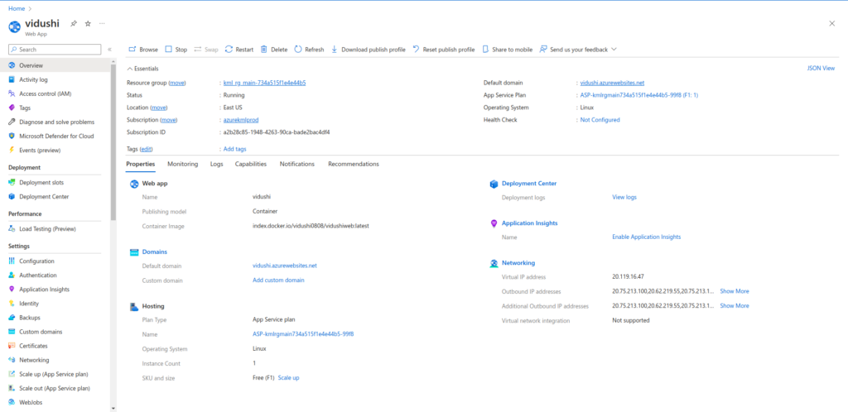Open Diagnose and solve problems
The width and height of the screenshot is (848, 412).
[56, 122]
